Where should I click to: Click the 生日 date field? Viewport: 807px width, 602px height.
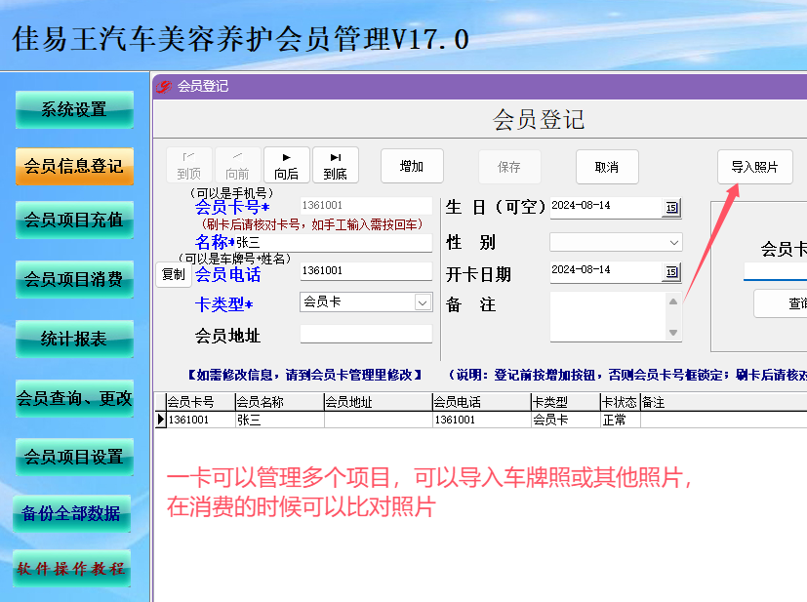(x=606, y=206)
